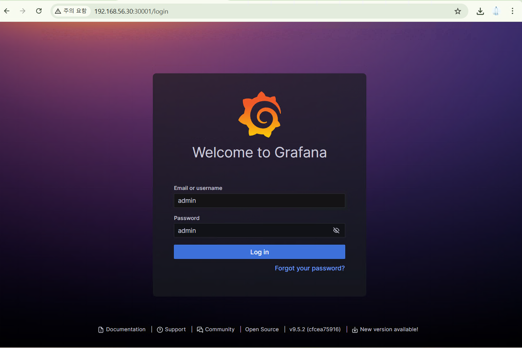The width and height of the screenshot is (522, 348).
Task: Open the not-secure site warning badge
Action: click(x=71, y=11)
